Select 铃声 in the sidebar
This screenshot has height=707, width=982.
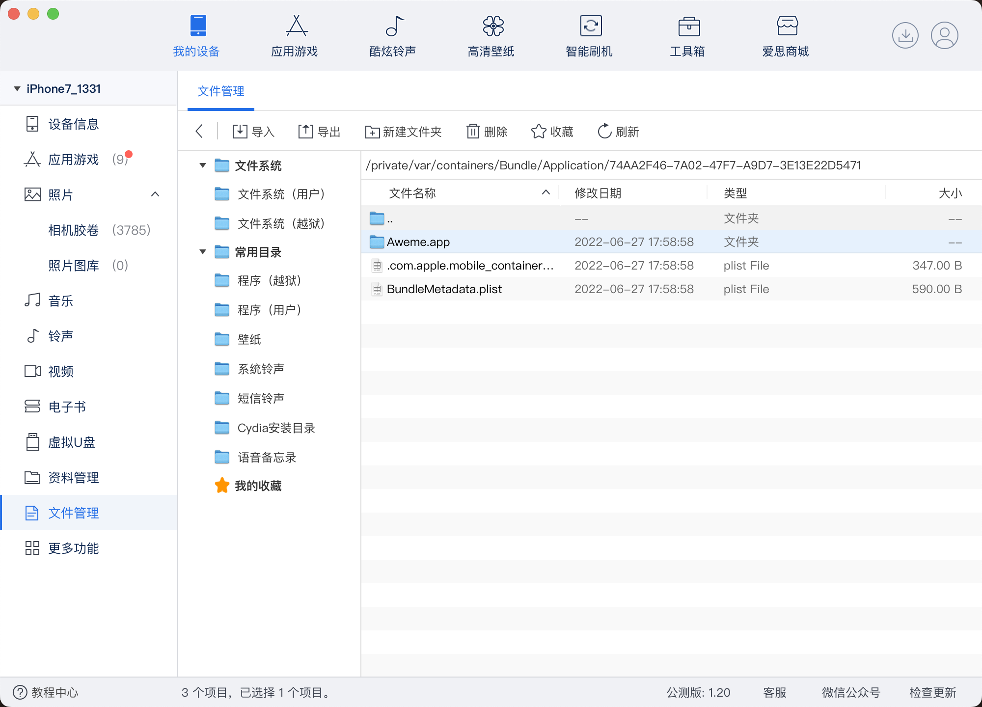88,336
